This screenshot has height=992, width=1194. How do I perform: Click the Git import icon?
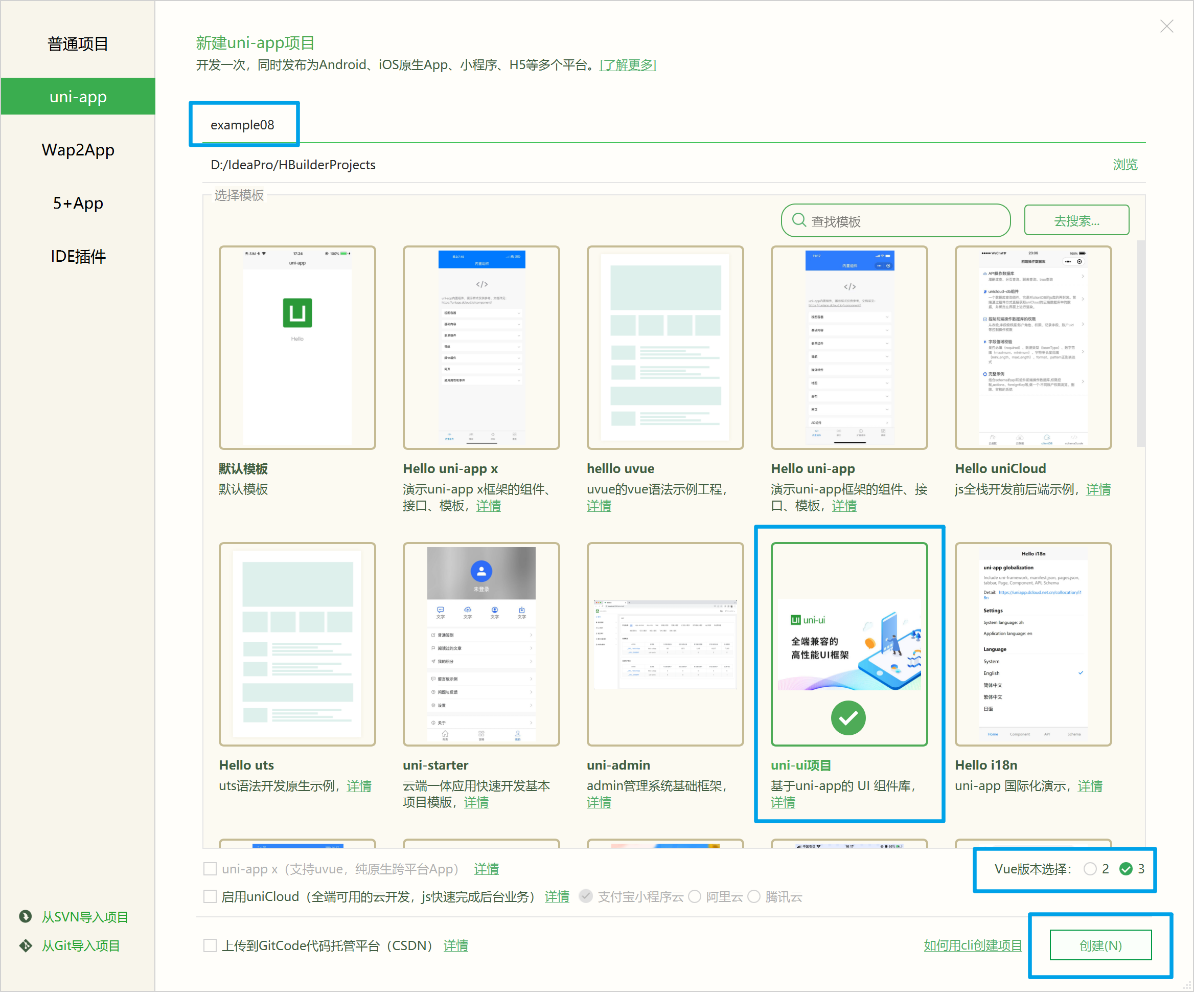[x=25, y=945]
